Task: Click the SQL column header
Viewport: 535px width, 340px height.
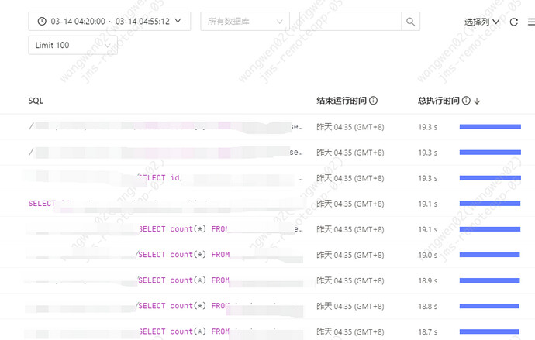Action: pos(36,101)
